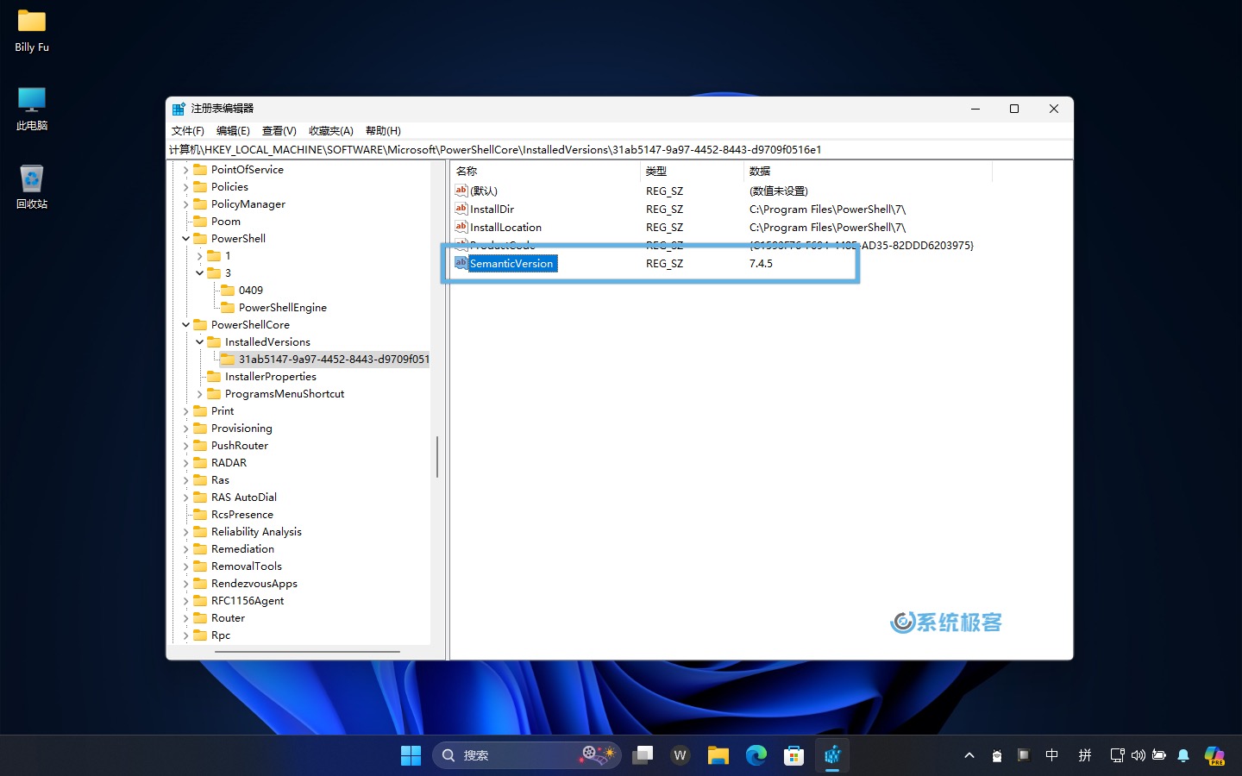
Task: Expand the Provisioning tree node
Action: pyautogui.click(x=186, y=429)
